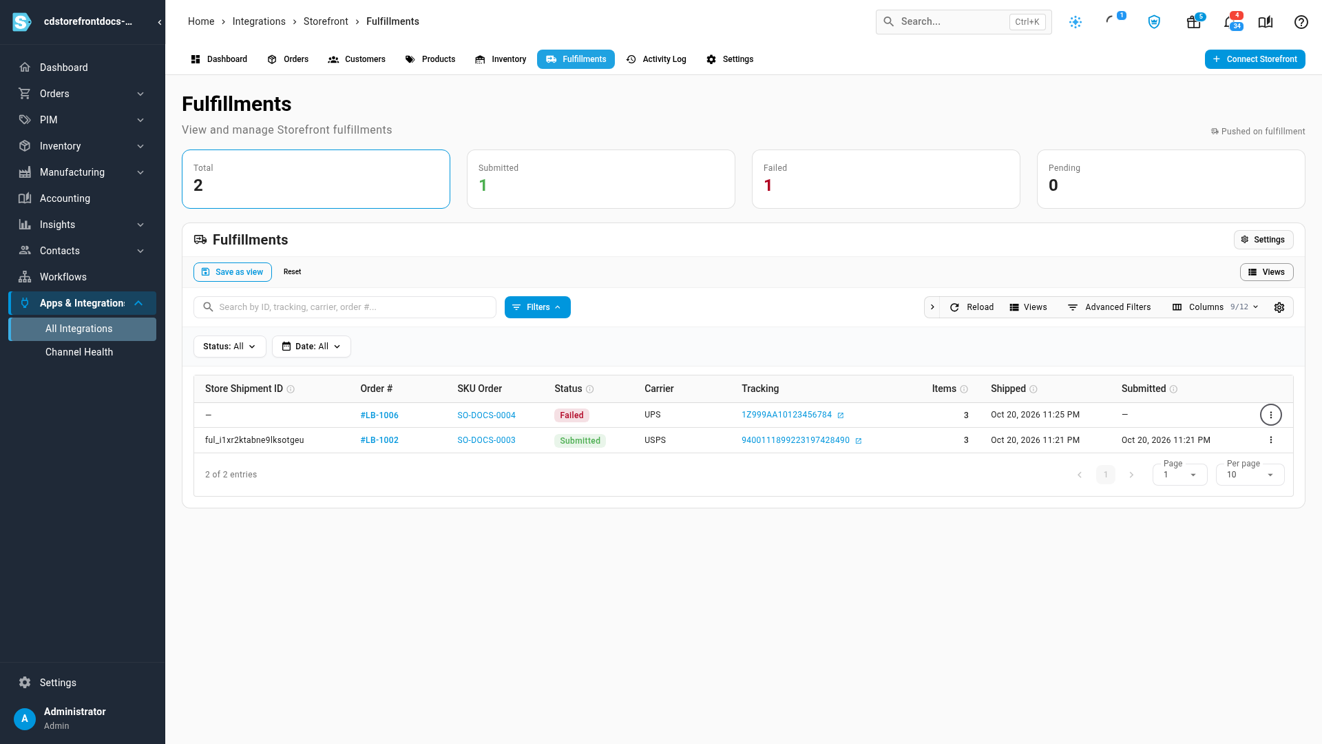Open order link #LB-1006
Image resolution: width=1322 pixels, height=744 pixels.
[x=379, y=415]
